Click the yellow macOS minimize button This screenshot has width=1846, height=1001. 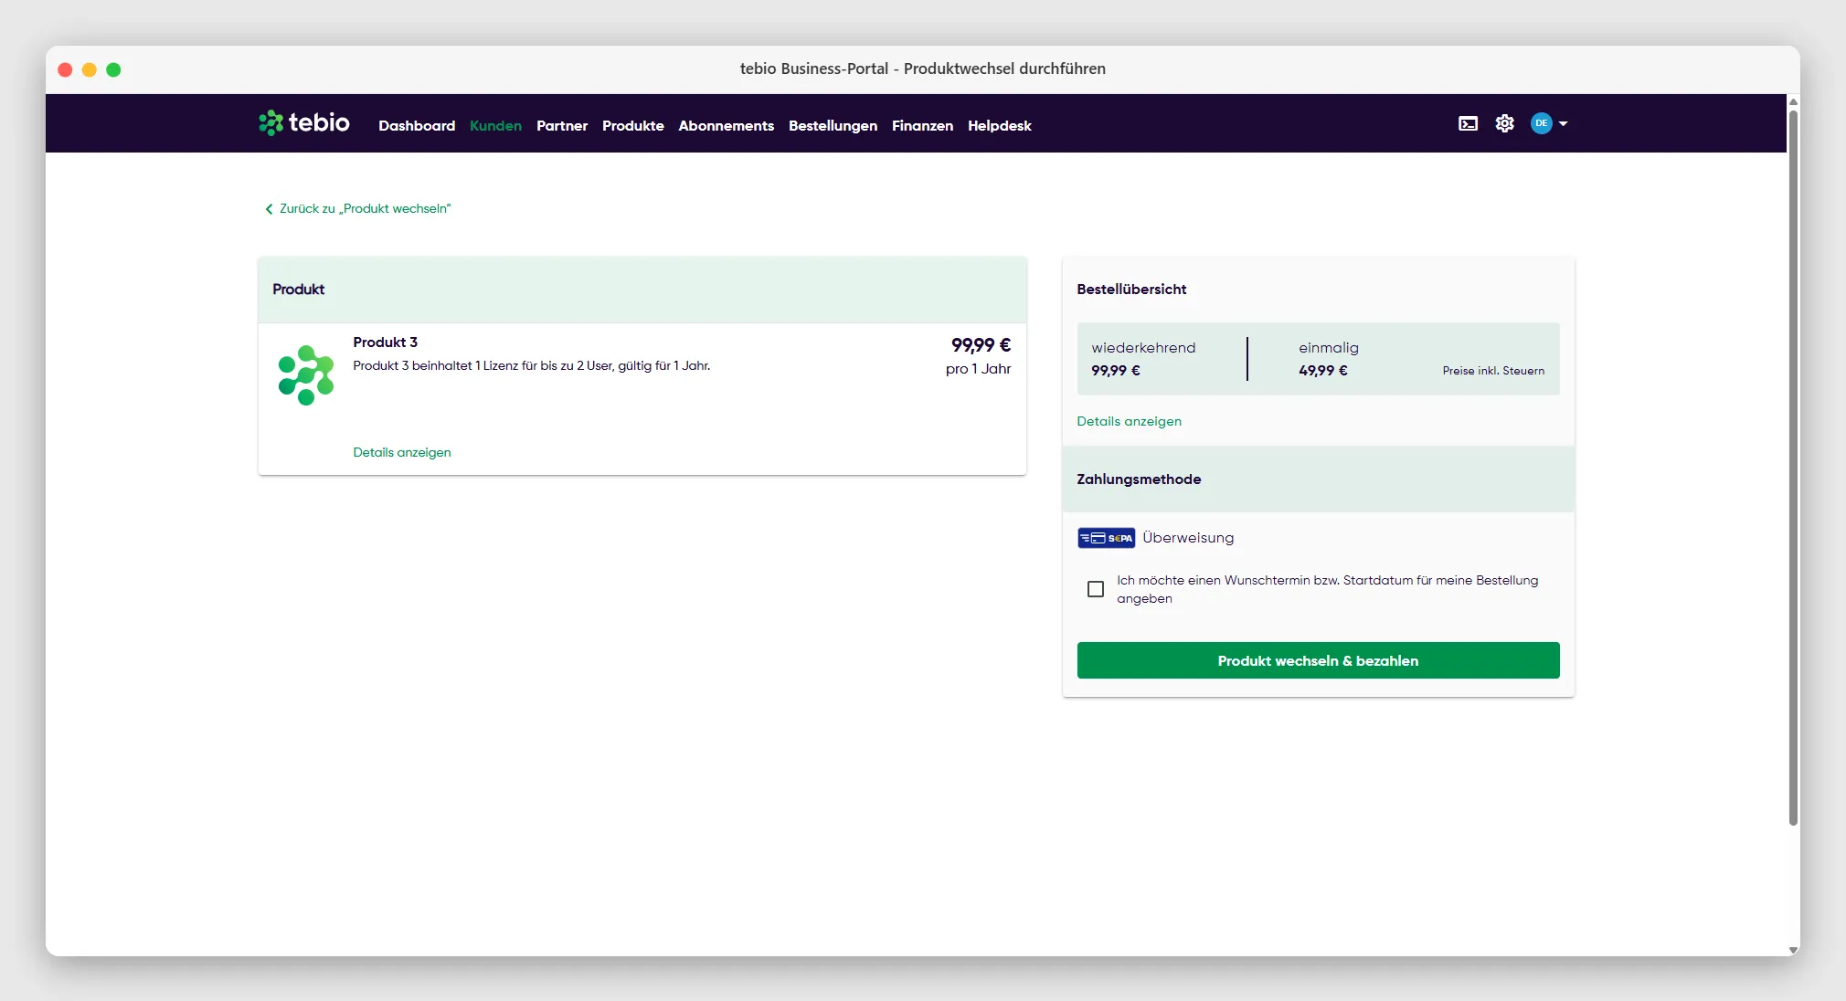[90, 69]
